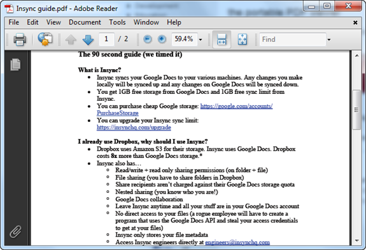Click into the Find search box
Screen dimensions: 366x250
pyautogui.click(x=293, y=39)
